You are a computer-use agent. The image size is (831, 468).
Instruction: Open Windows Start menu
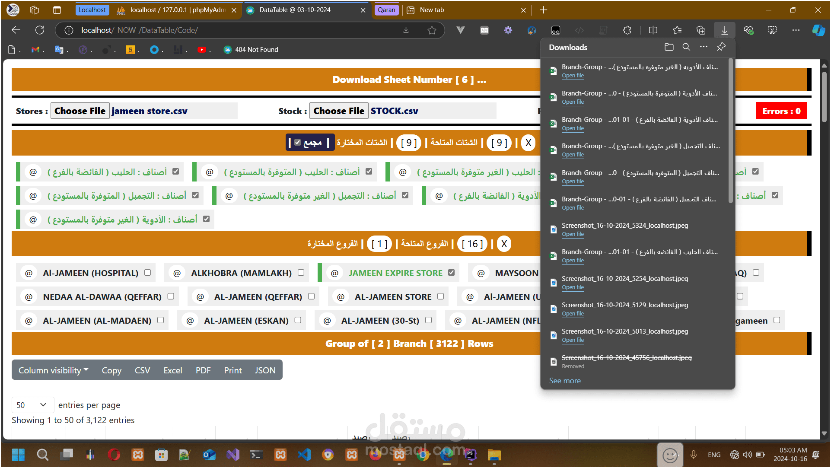(18, 455)
